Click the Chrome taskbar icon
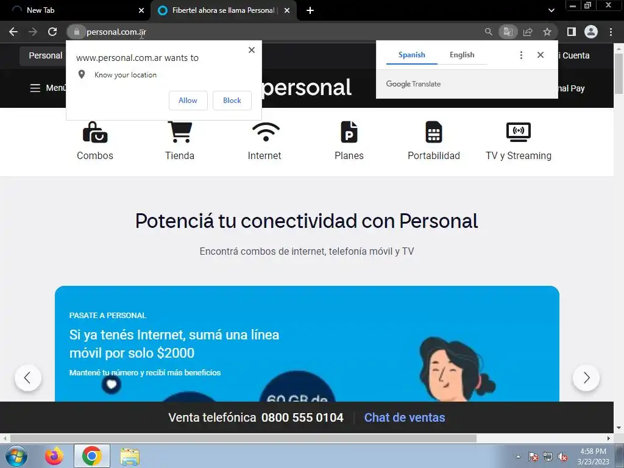 92,456
